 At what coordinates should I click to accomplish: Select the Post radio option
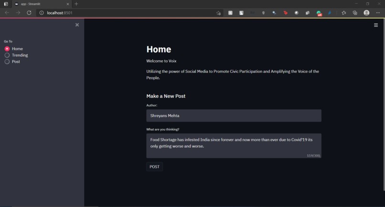12,62
